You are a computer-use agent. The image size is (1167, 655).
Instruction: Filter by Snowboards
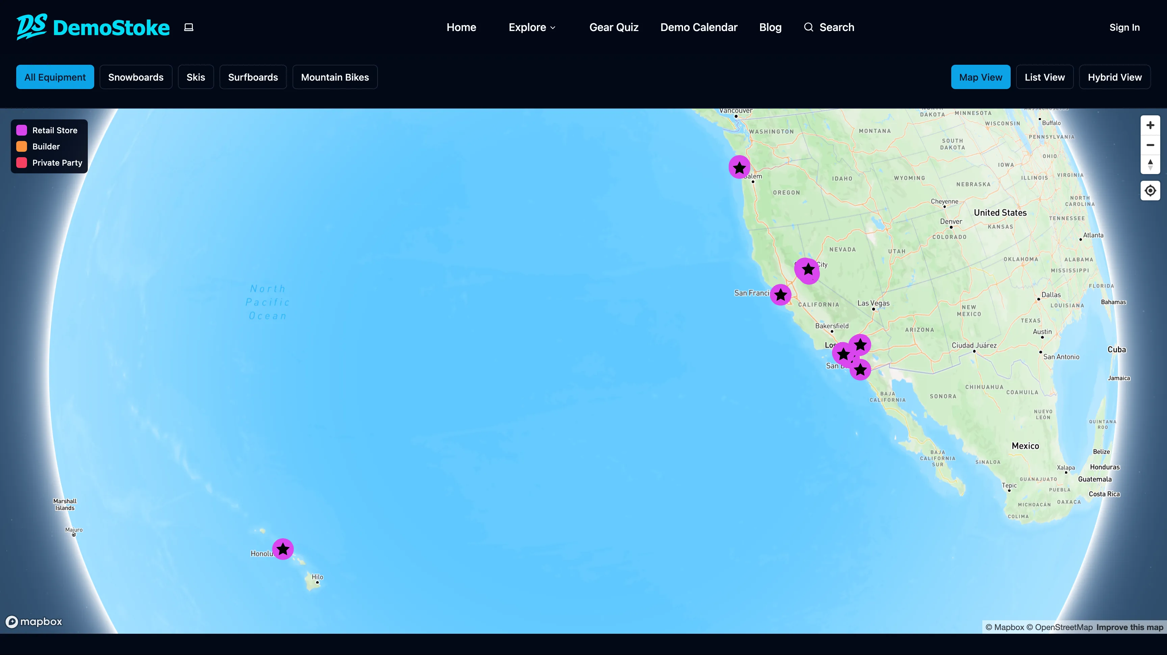pyautogui.click(x=135, y=77)
